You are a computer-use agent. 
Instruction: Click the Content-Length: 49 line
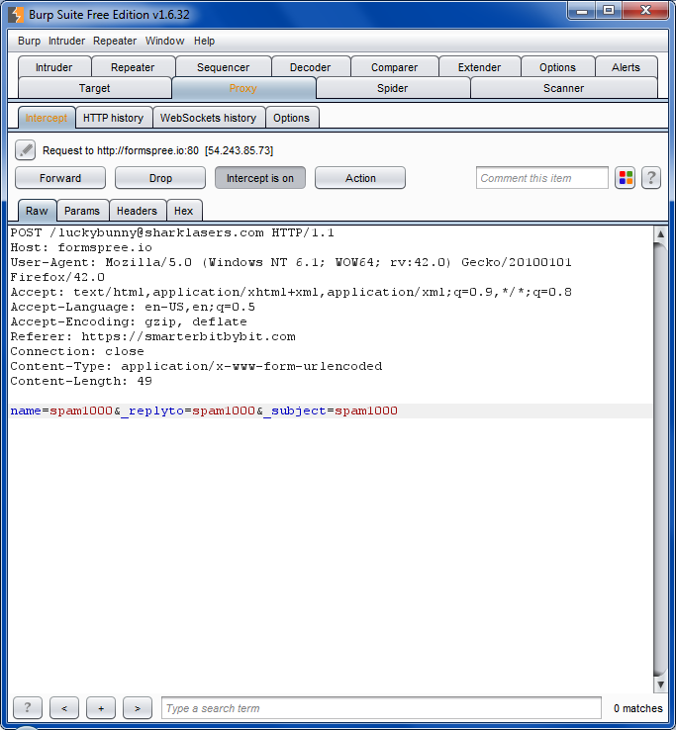tap(81, 381)
